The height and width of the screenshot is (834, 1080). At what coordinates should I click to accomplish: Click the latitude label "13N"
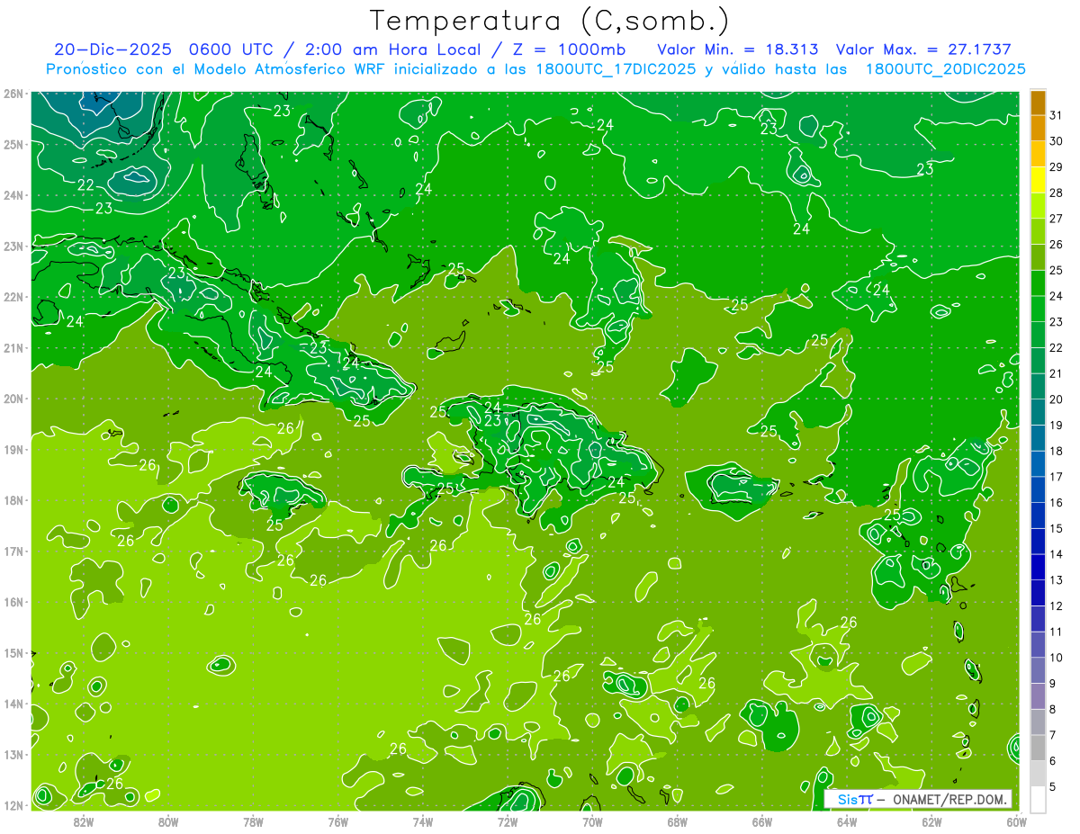pos(13,754)
